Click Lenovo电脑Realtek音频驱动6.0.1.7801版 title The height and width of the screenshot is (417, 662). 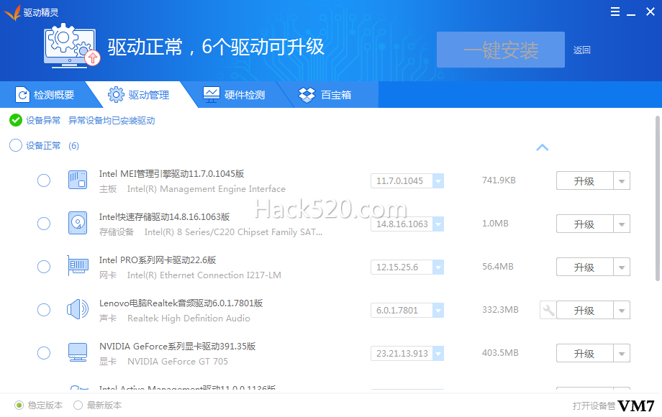pos(181,303)
